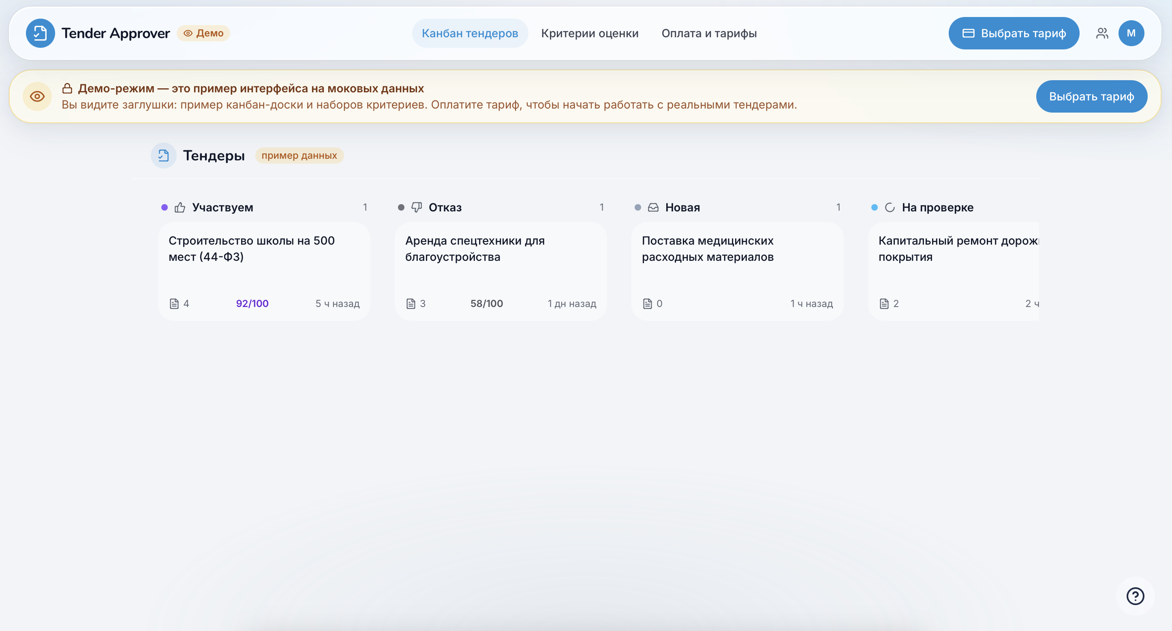Open card Аренда спецтехники для благоустройства
The width and height of the screenshot is (1172, 631).
[500, 271]
